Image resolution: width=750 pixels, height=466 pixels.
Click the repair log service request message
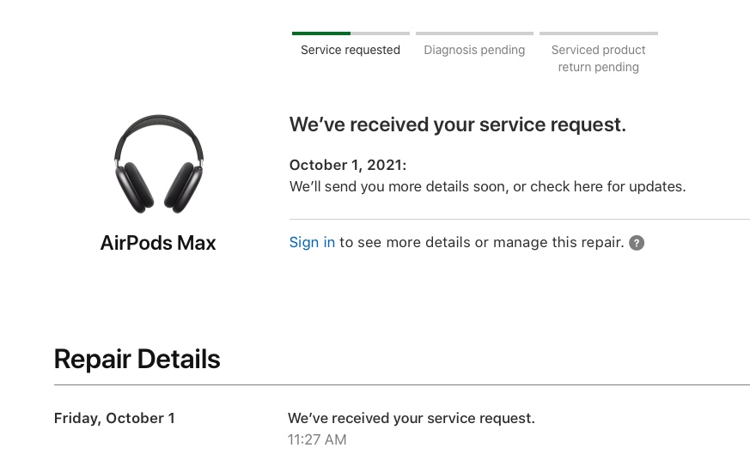pos(411,418)
